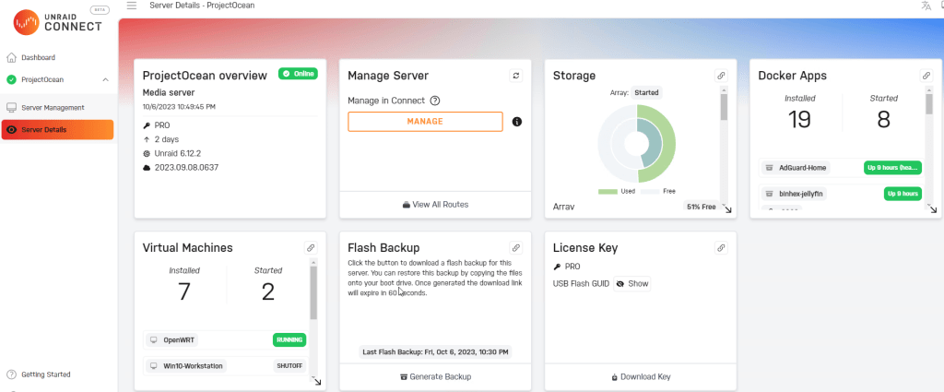Click the Storage usage donut chart

click(x=637, y=143)
